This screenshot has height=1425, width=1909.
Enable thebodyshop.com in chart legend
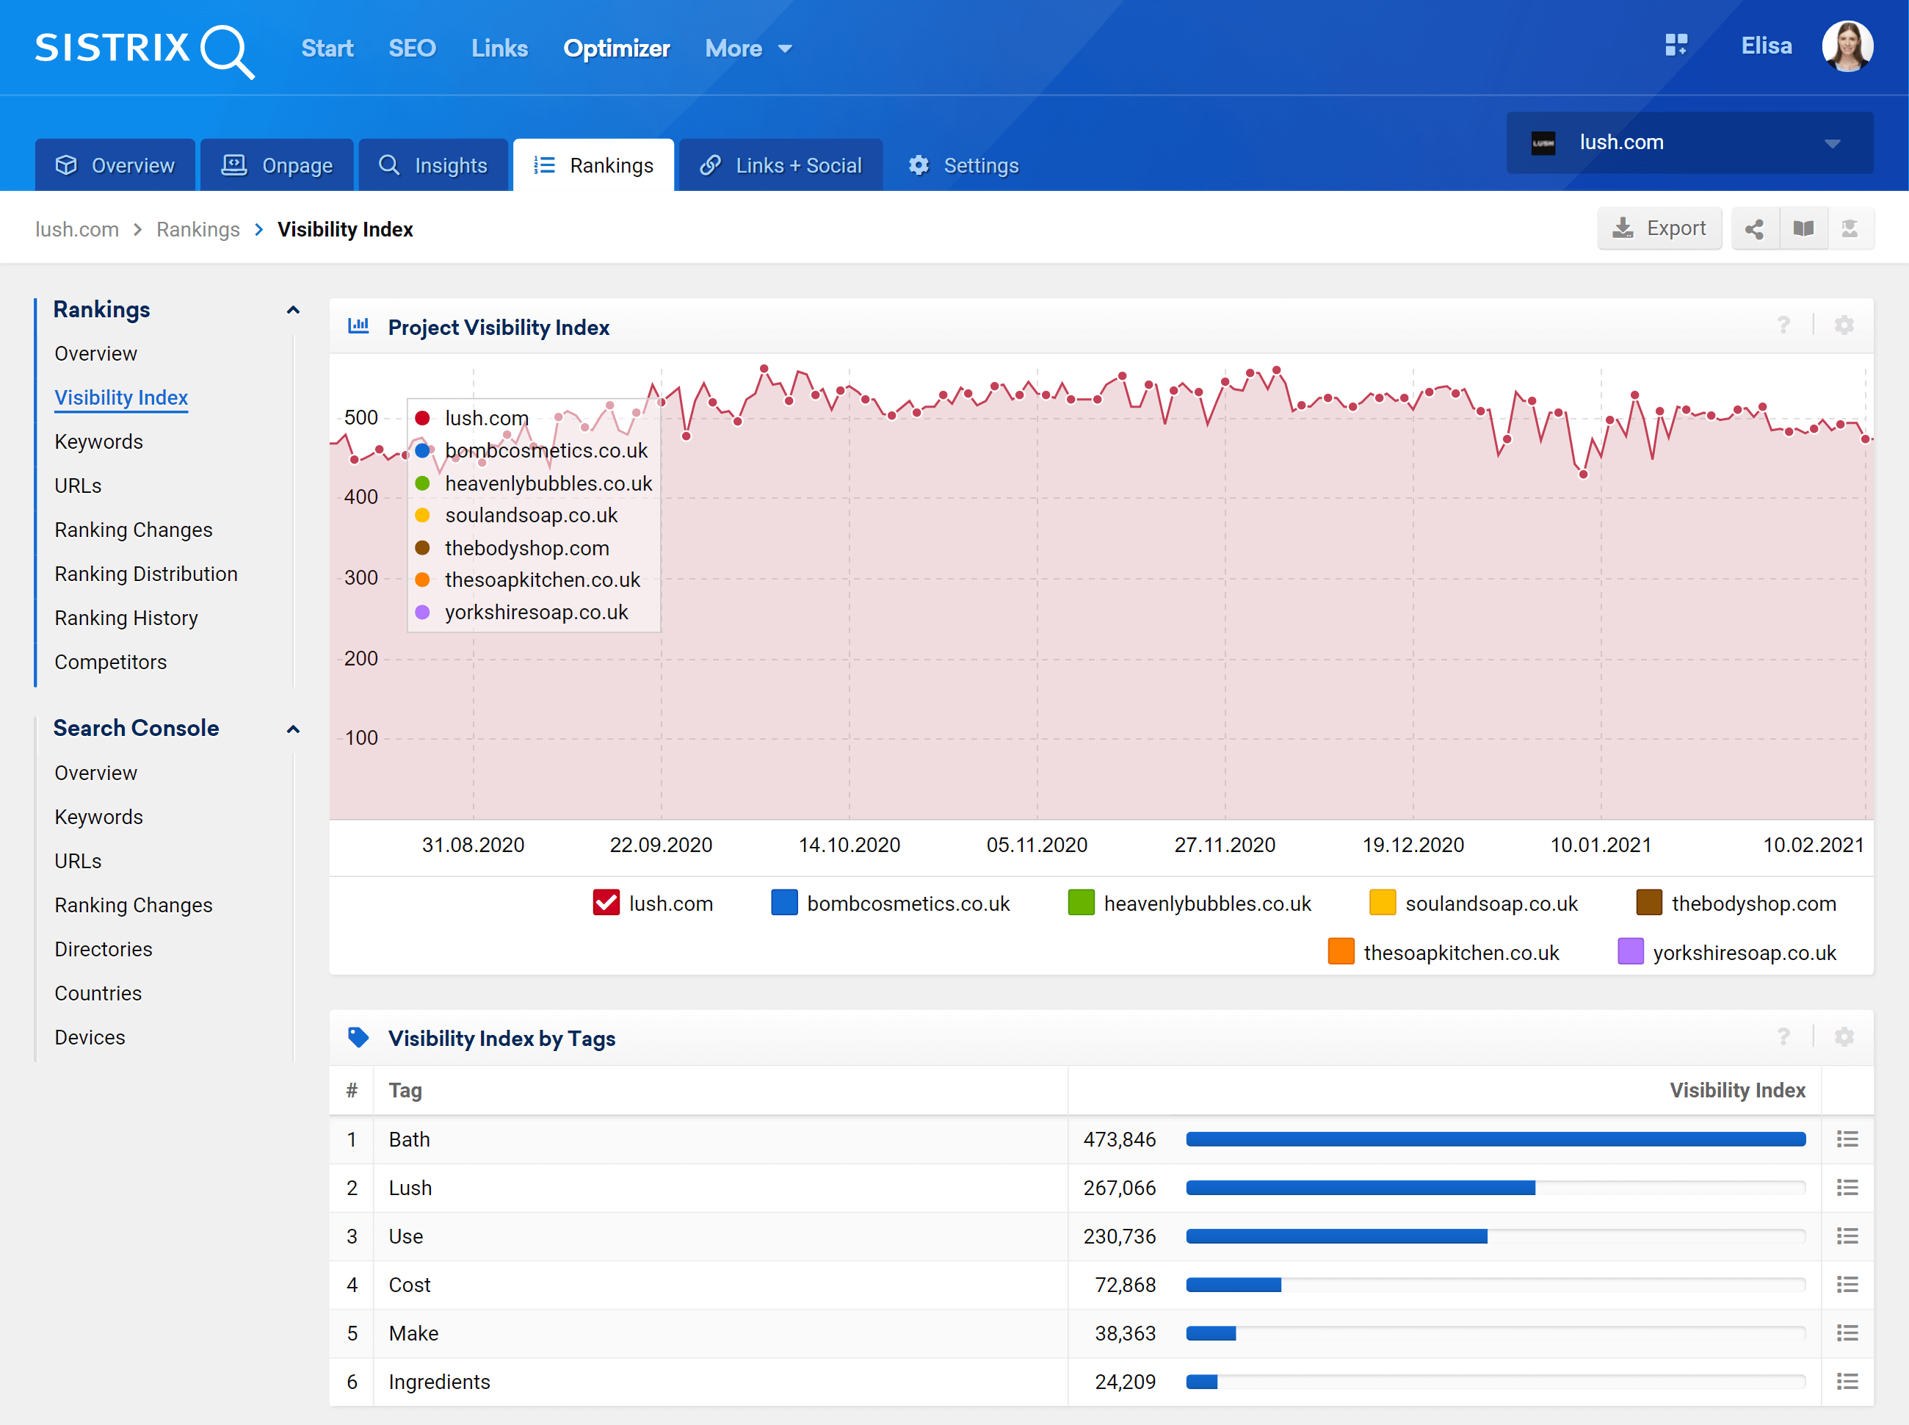pyautogui.click(x=1648, y=902)
